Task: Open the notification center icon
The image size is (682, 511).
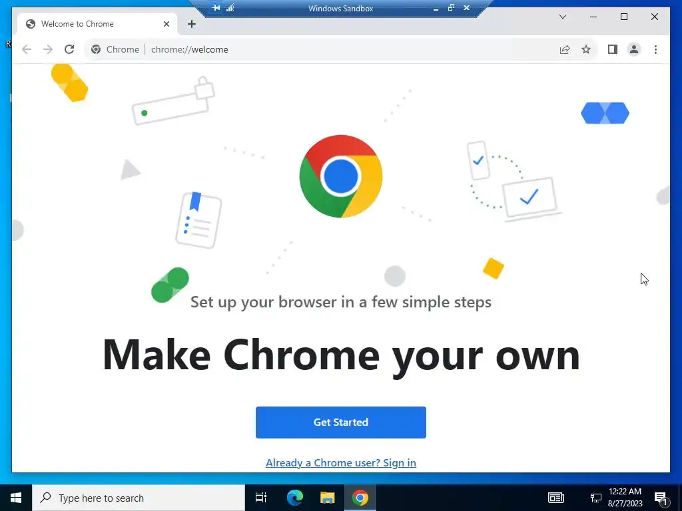Action: click(661, 498)
